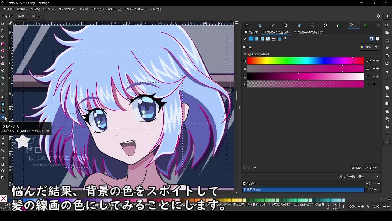Select the Gradient tool

tap(3, 104)
